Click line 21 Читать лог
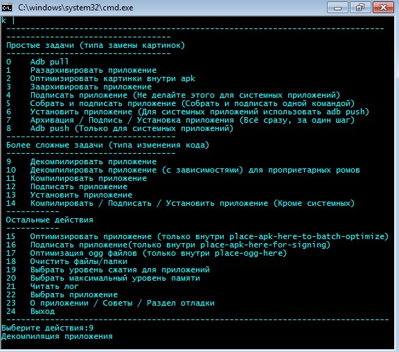Viewport: 399px width, 352px height. [42, 286]
